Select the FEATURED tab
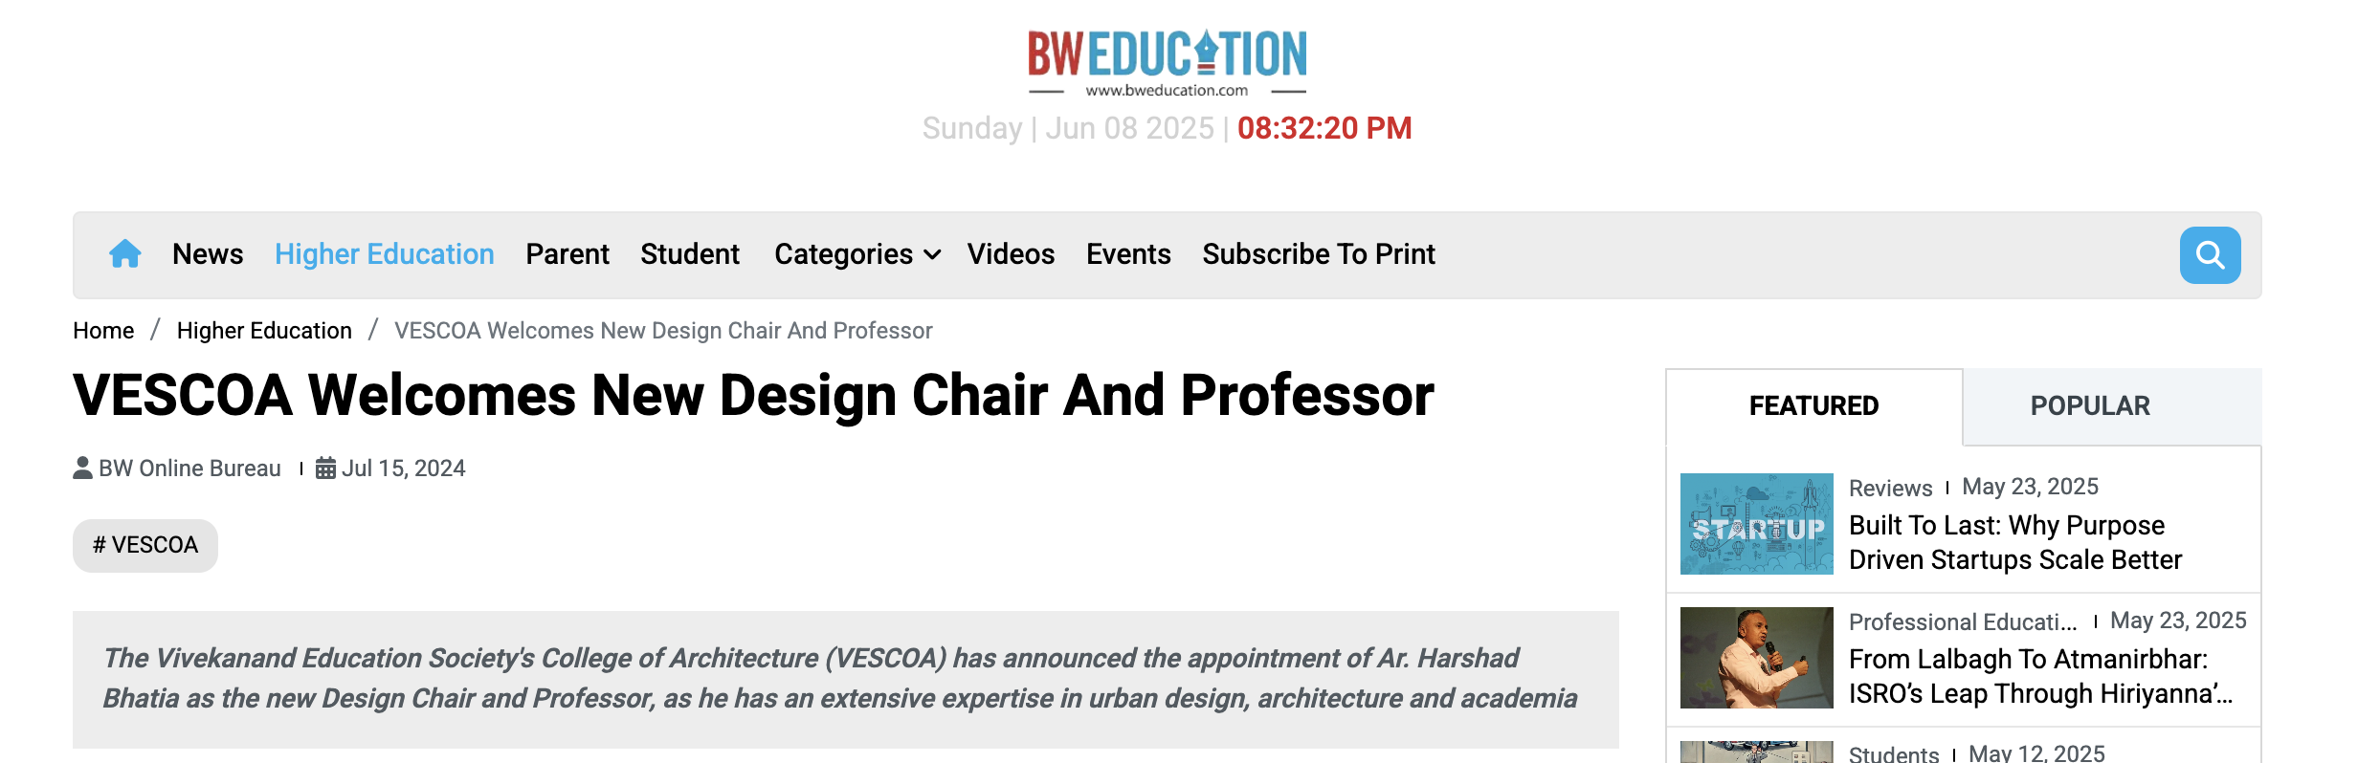 point(1813,406)
